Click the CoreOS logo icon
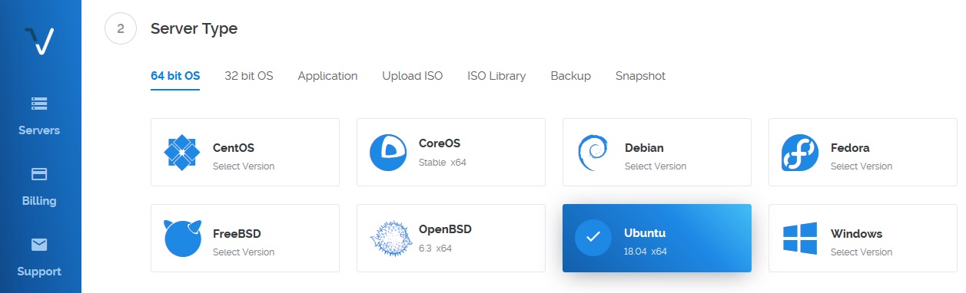This screenshot has height=293, width=966. click(388, 152)
